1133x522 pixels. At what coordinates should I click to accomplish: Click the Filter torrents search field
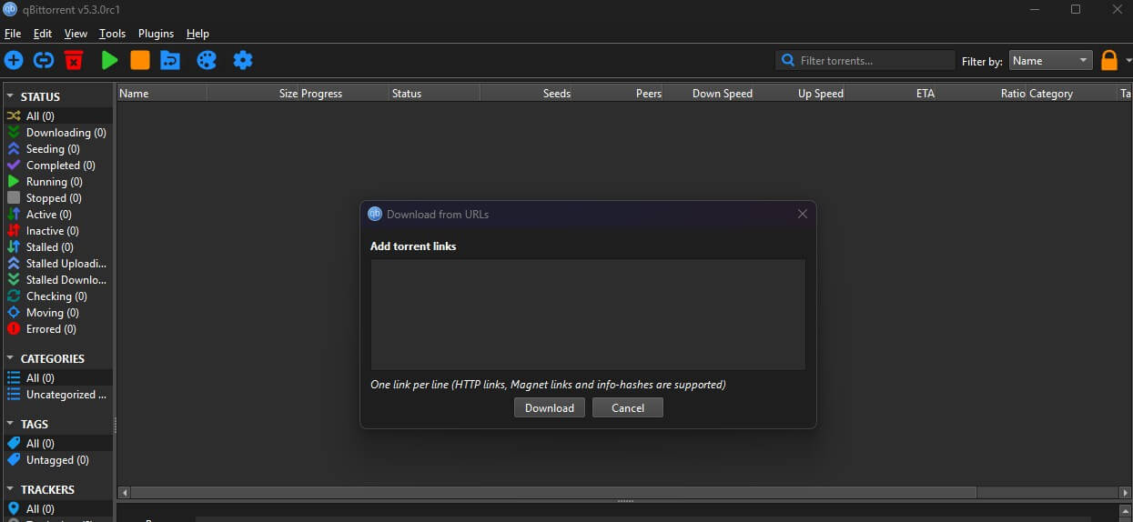[x=865, y=61]
